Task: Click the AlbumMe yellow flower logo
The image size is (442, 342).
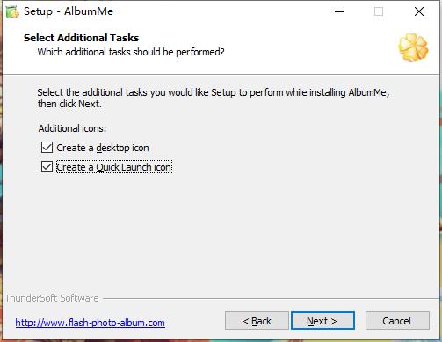Action: click(x=413, y=47)
